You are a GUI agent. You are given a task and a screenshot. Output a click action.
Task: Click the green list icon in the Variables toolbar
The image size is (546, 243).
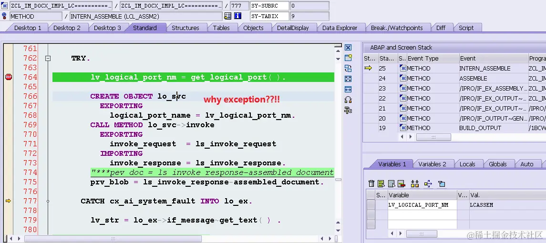[381, 183]
